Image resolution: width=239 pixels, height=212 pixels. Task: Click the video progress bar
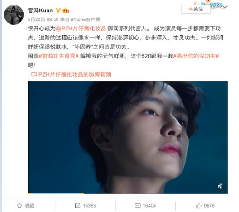[x=128, y=193]
